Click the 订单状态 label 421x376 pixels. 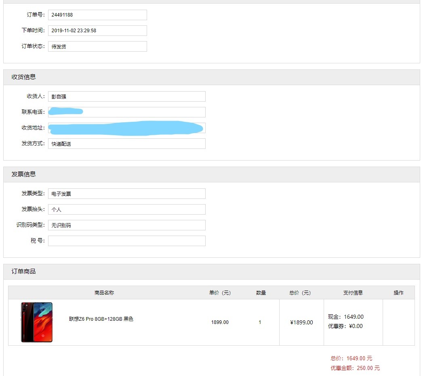[x=33, y=46]
